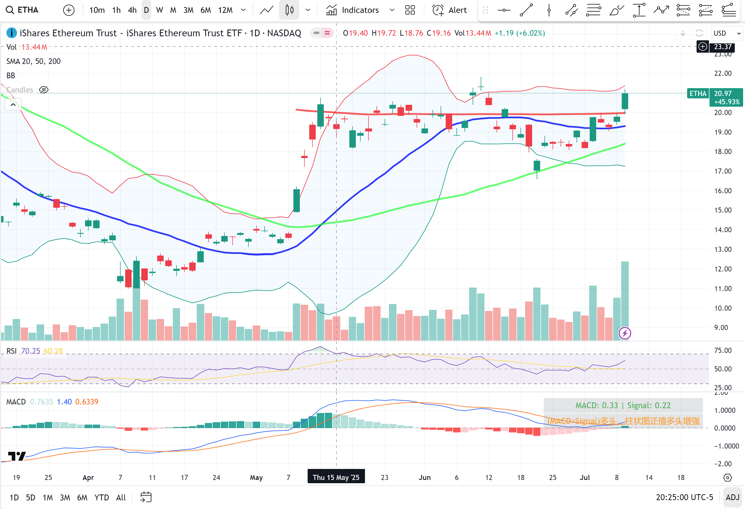Collapse the indicator legend chevron
Viewport: 745px width, 509px height.
pos(13,105)
